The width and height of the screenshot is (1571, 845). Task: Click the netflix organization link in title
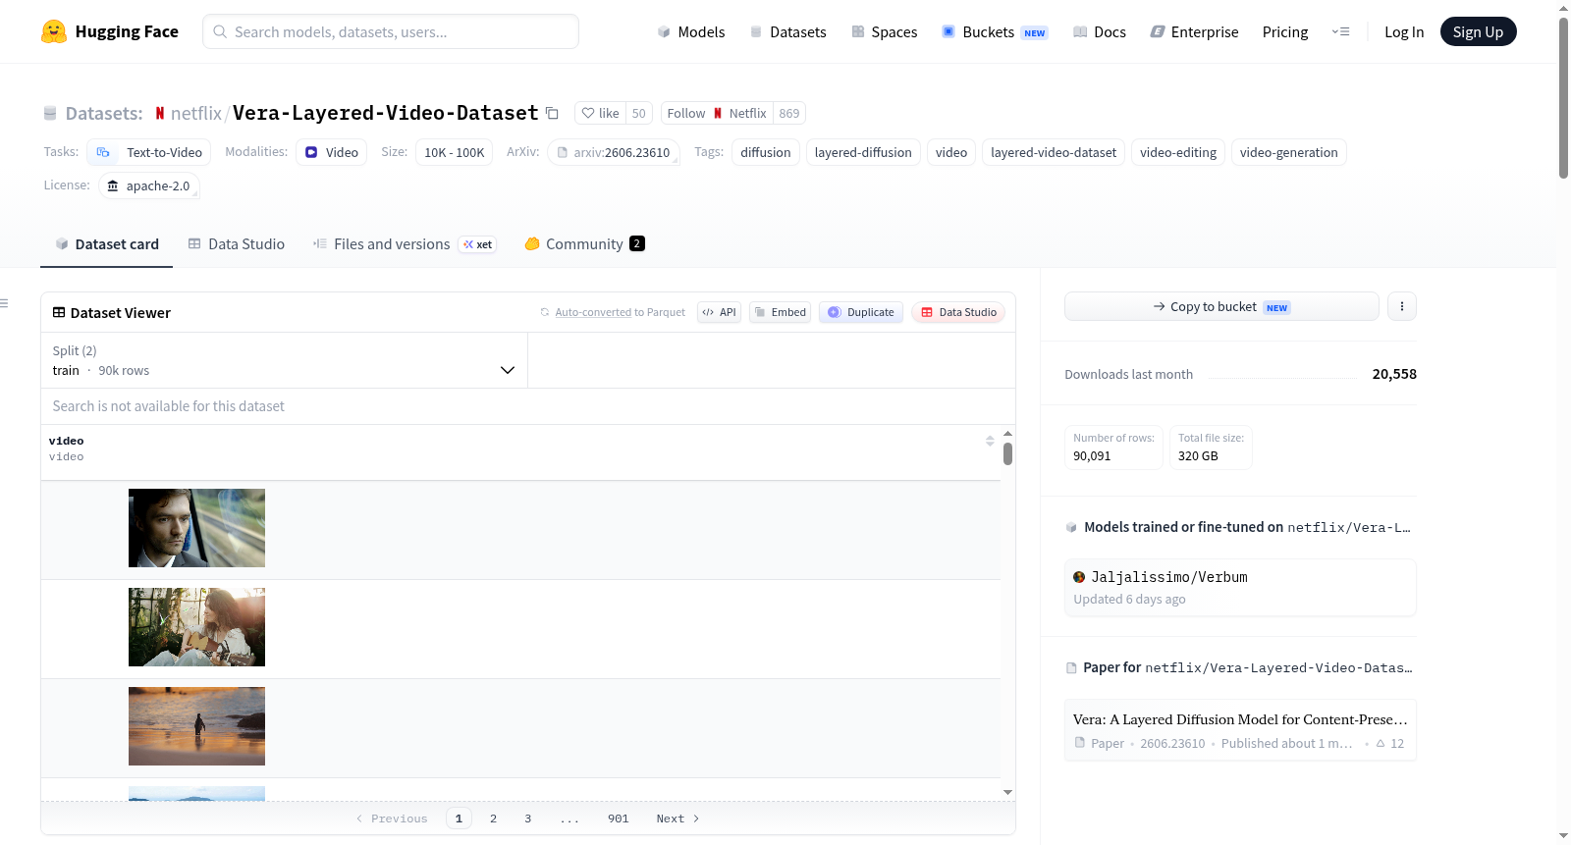tap(196, 113)
